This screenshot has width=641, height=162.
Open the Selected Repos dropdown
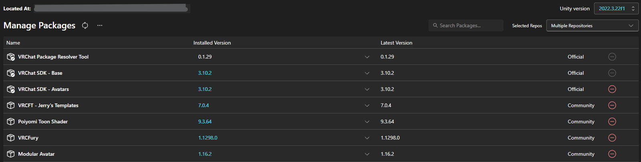point(592,26)
